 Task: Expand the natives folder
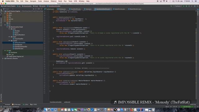point(5,19)
